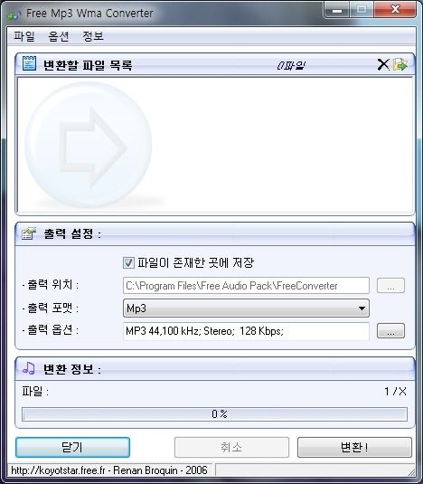This screenshot has height=484, width=423.
Task: Click the output settings icon beside 출력 설정
Action: coord(29,233)
